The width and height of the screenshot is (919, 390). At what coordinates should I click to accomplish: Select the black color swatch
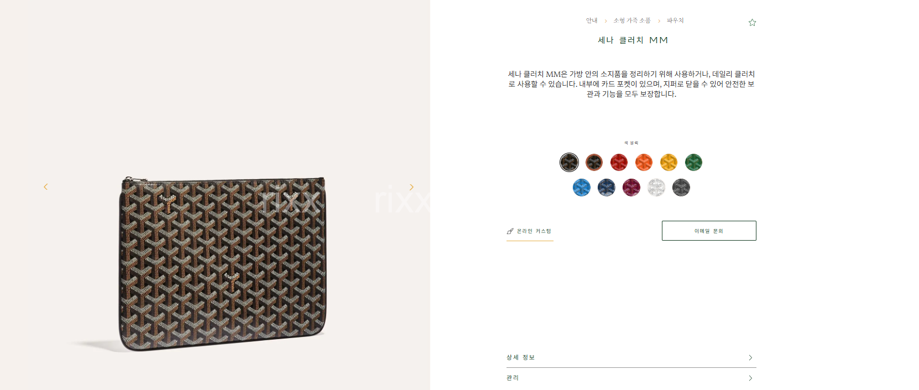point(569,162)
